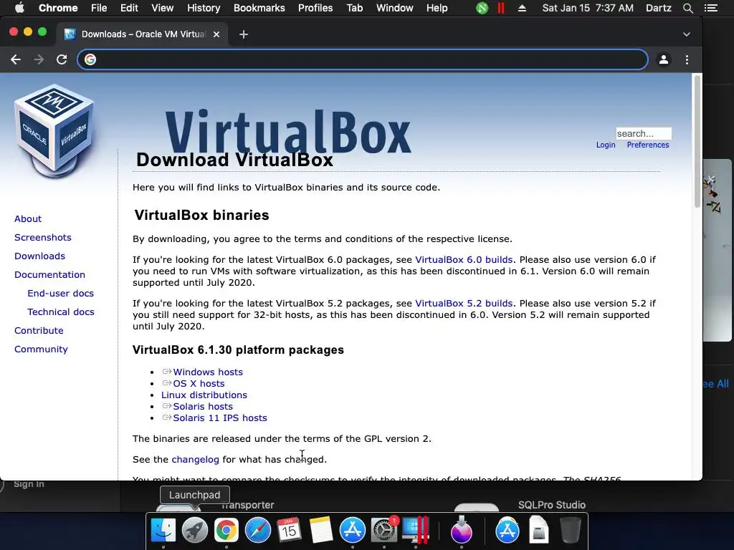Click the page vertical scrollbar
Viewport: 734px width, 550px height.
697,142
